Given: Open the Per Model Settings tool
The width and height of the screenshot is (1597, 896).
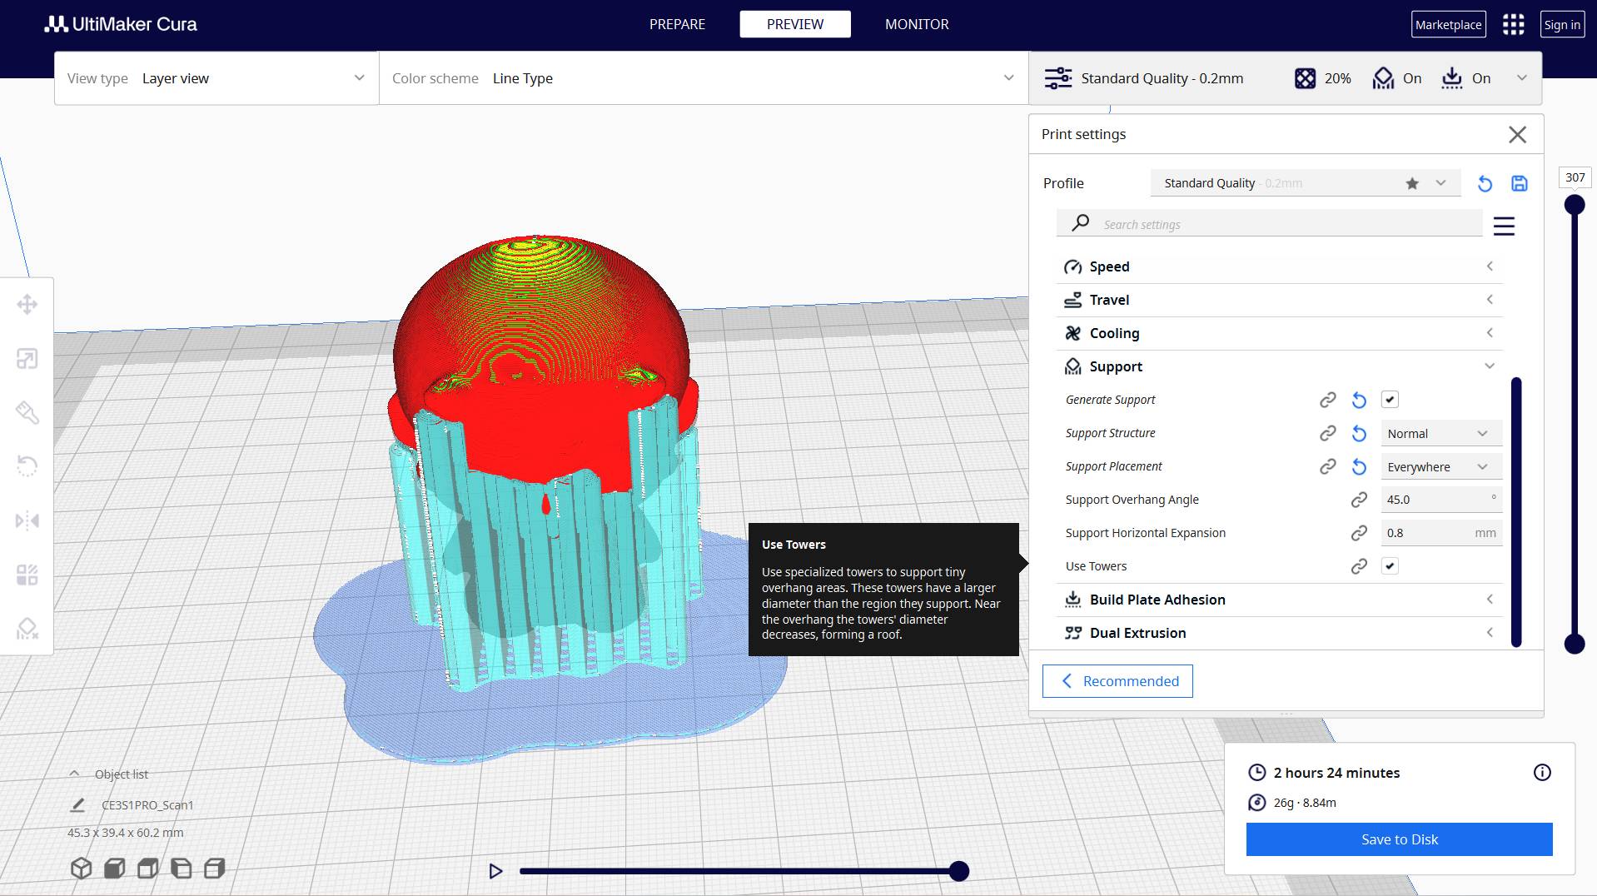Looking at the screenshot, I should (x=27, y=575).
